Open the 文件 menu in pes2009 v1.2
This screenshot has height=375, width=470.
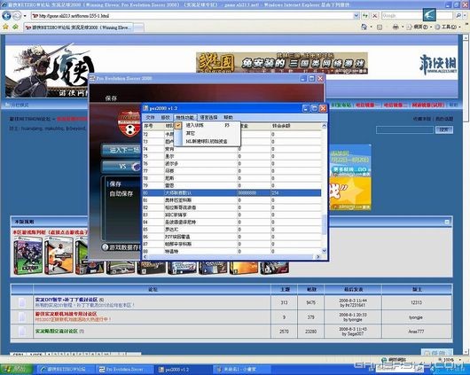tap(150, 117)
